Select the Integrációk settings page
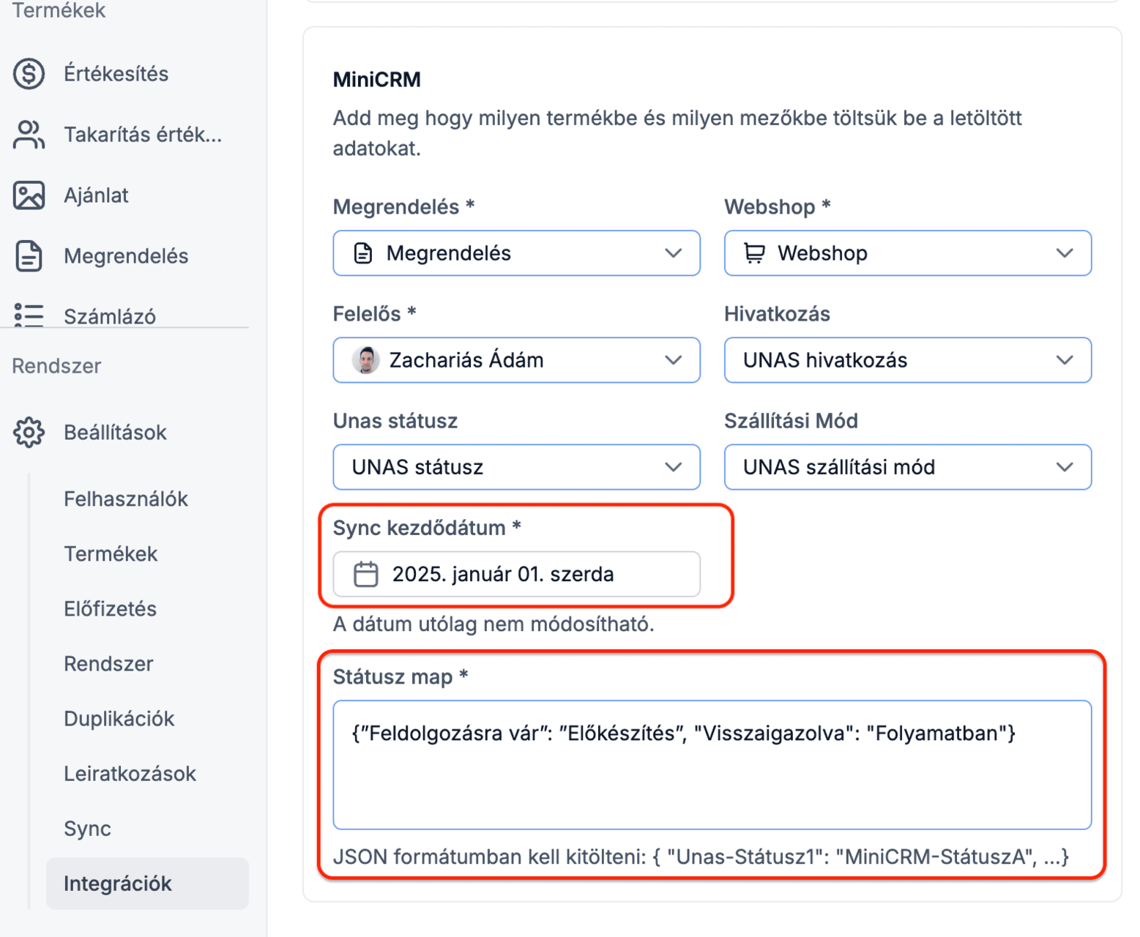 147,884
